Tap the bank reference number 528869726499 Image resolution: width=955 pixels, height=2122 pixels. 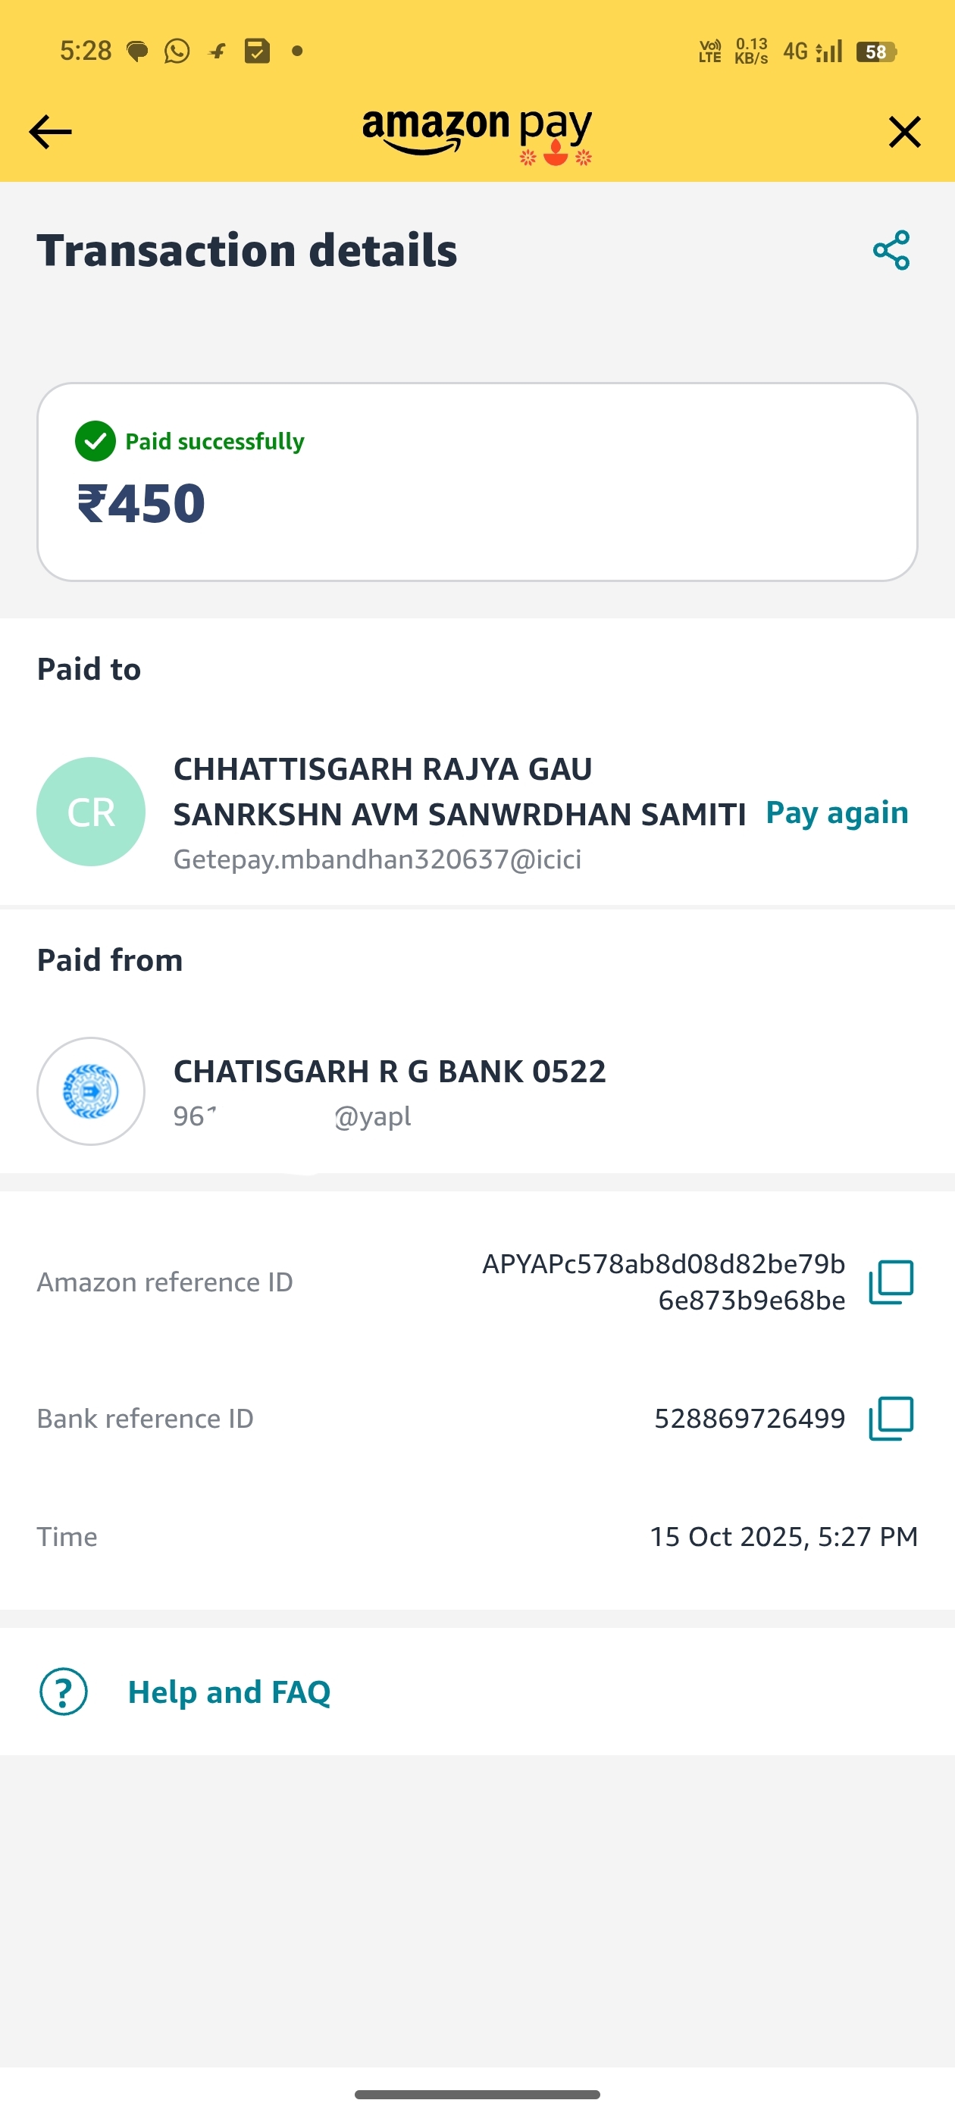(749, 1419)
